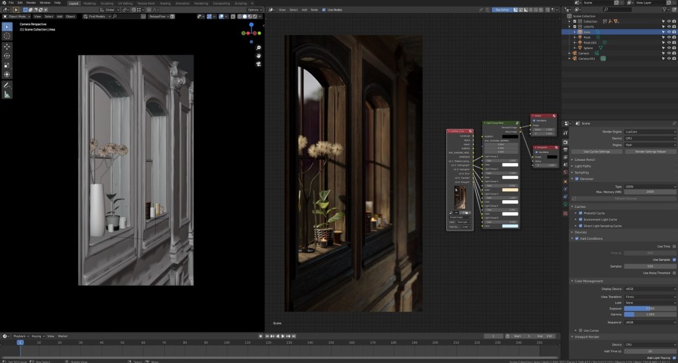The image size is (678, 363).
Task: Toggle the Use Noise Threshold checkbox
Action: [674, 273]
